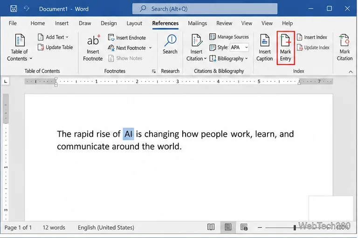
Task: Open the Research Search tool
Action: [170, 45]
